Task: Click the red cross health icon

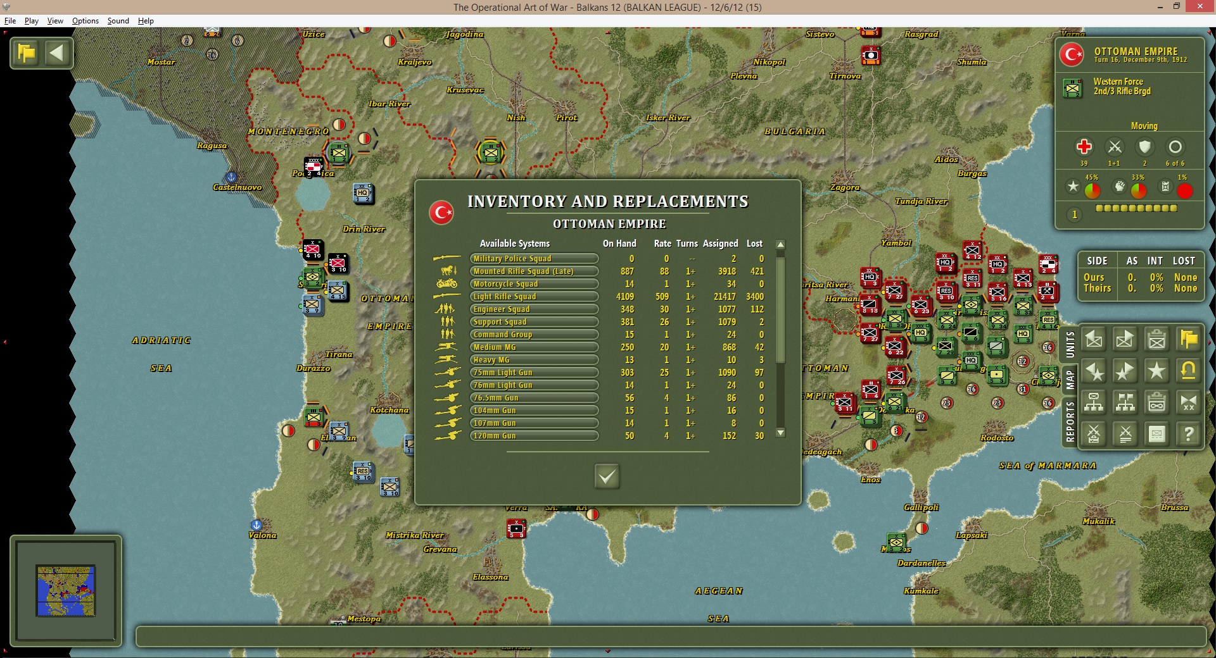Action: [1084, 147]
